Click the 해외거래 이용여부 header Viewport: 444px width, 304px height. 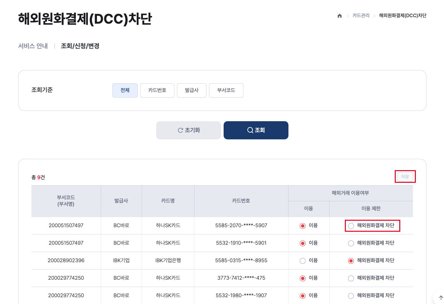point(350,193)
